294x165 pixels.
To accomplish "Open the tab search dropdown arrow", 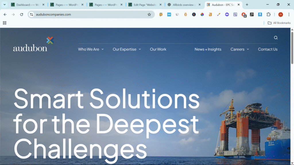I will click(x=4, y=5).
